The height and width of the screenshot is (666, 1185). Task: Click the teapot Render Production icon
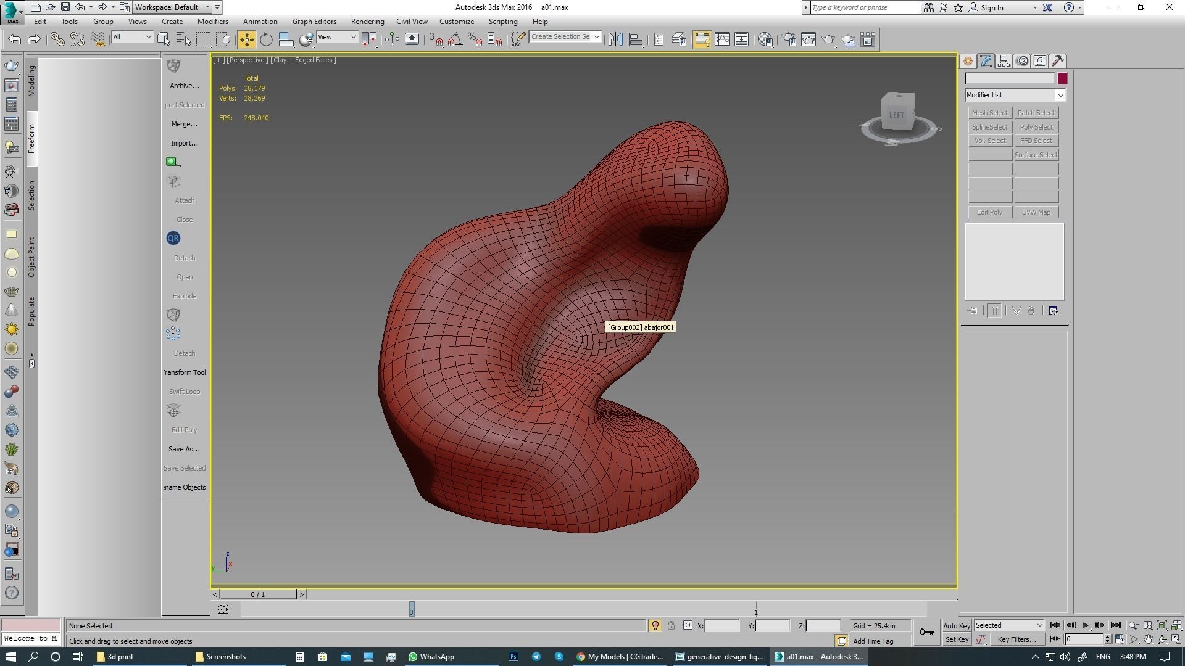click(828, 39)
